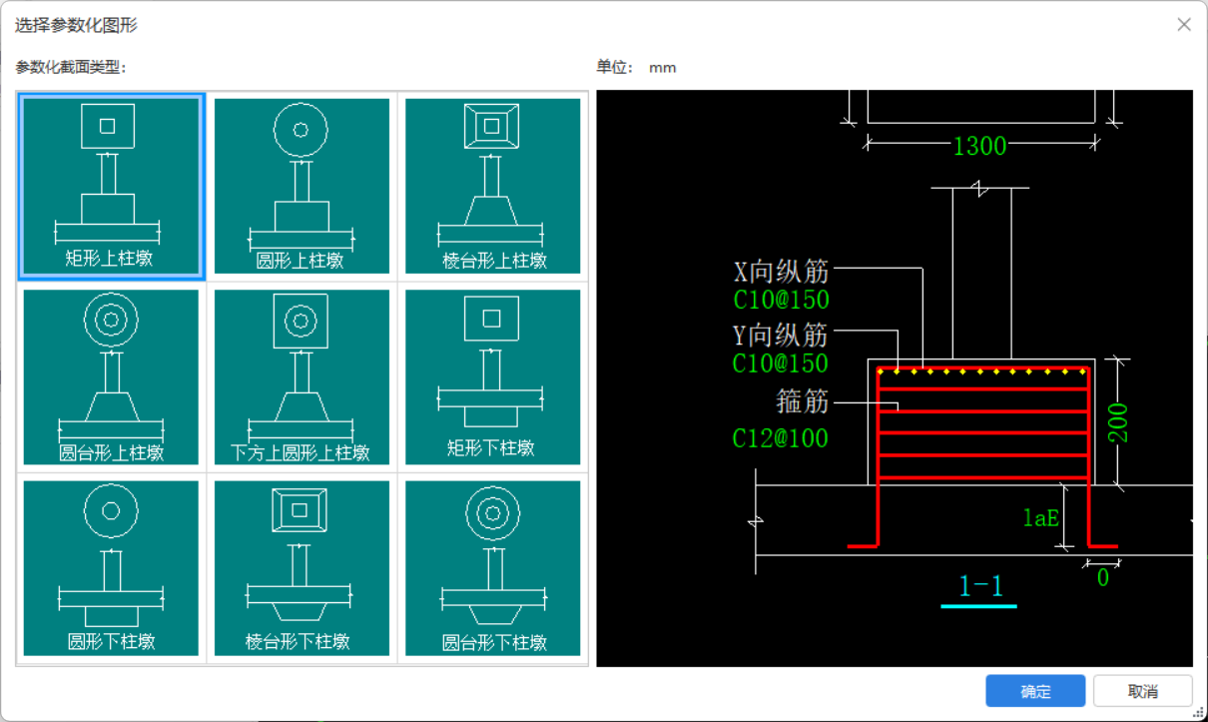
Task: Edit the Y向纵筋 value C10@150
Action: click(781, 363)
